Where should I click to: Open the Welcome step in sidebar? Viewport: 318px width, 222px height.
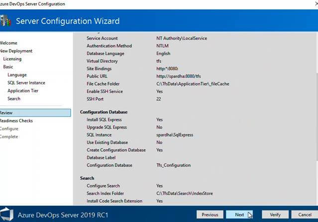coord(8,43)
